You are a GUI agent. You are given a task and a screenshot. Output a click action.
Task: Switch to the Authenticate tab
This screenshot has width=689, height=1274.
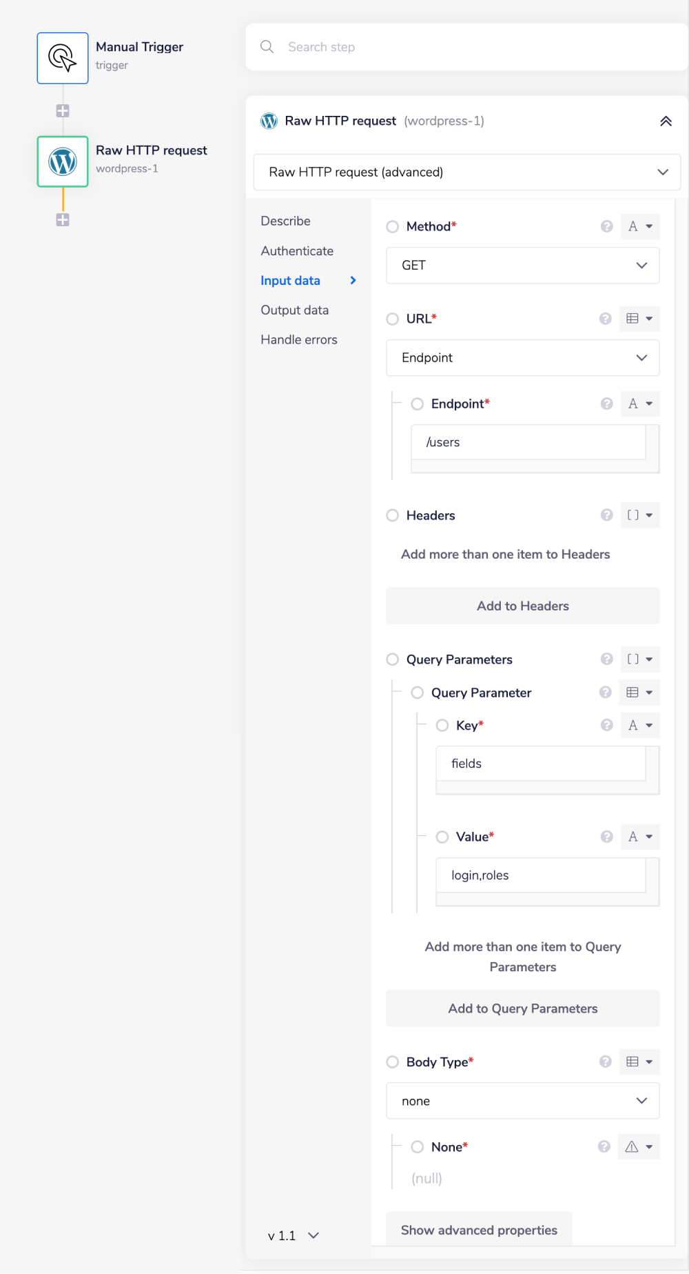coord(297,251)
